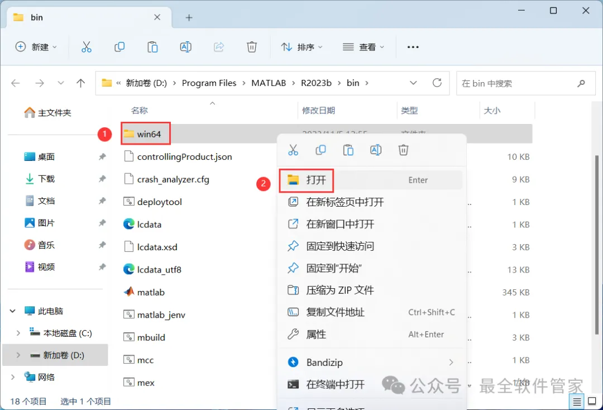The image size is (603, 410).
Task: Switch to details view layout icon
Action: click(577, 402)
